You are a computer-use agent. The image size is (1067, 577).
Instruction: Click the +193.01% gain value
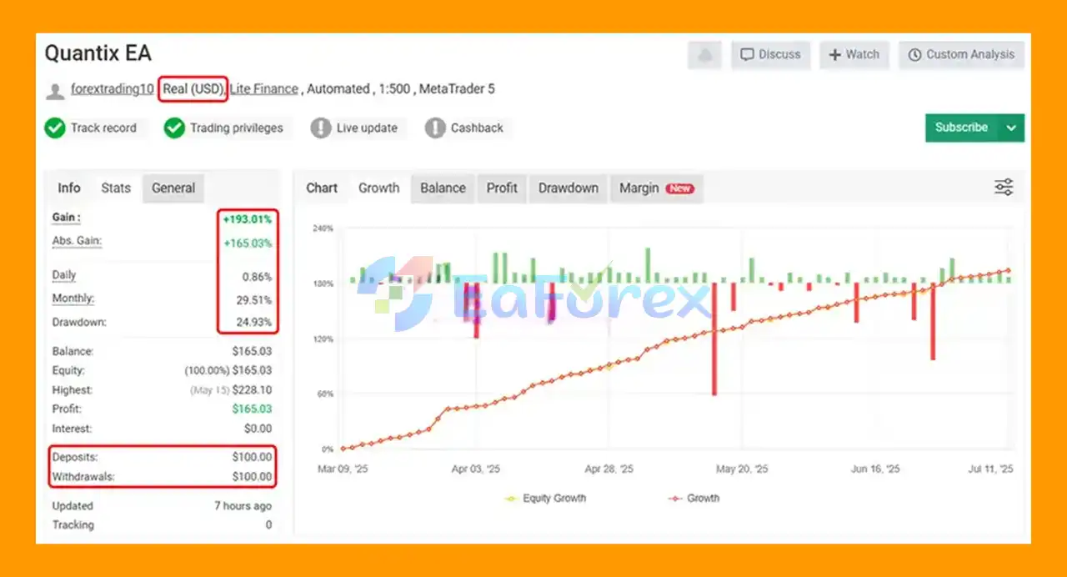coord(247,220)
